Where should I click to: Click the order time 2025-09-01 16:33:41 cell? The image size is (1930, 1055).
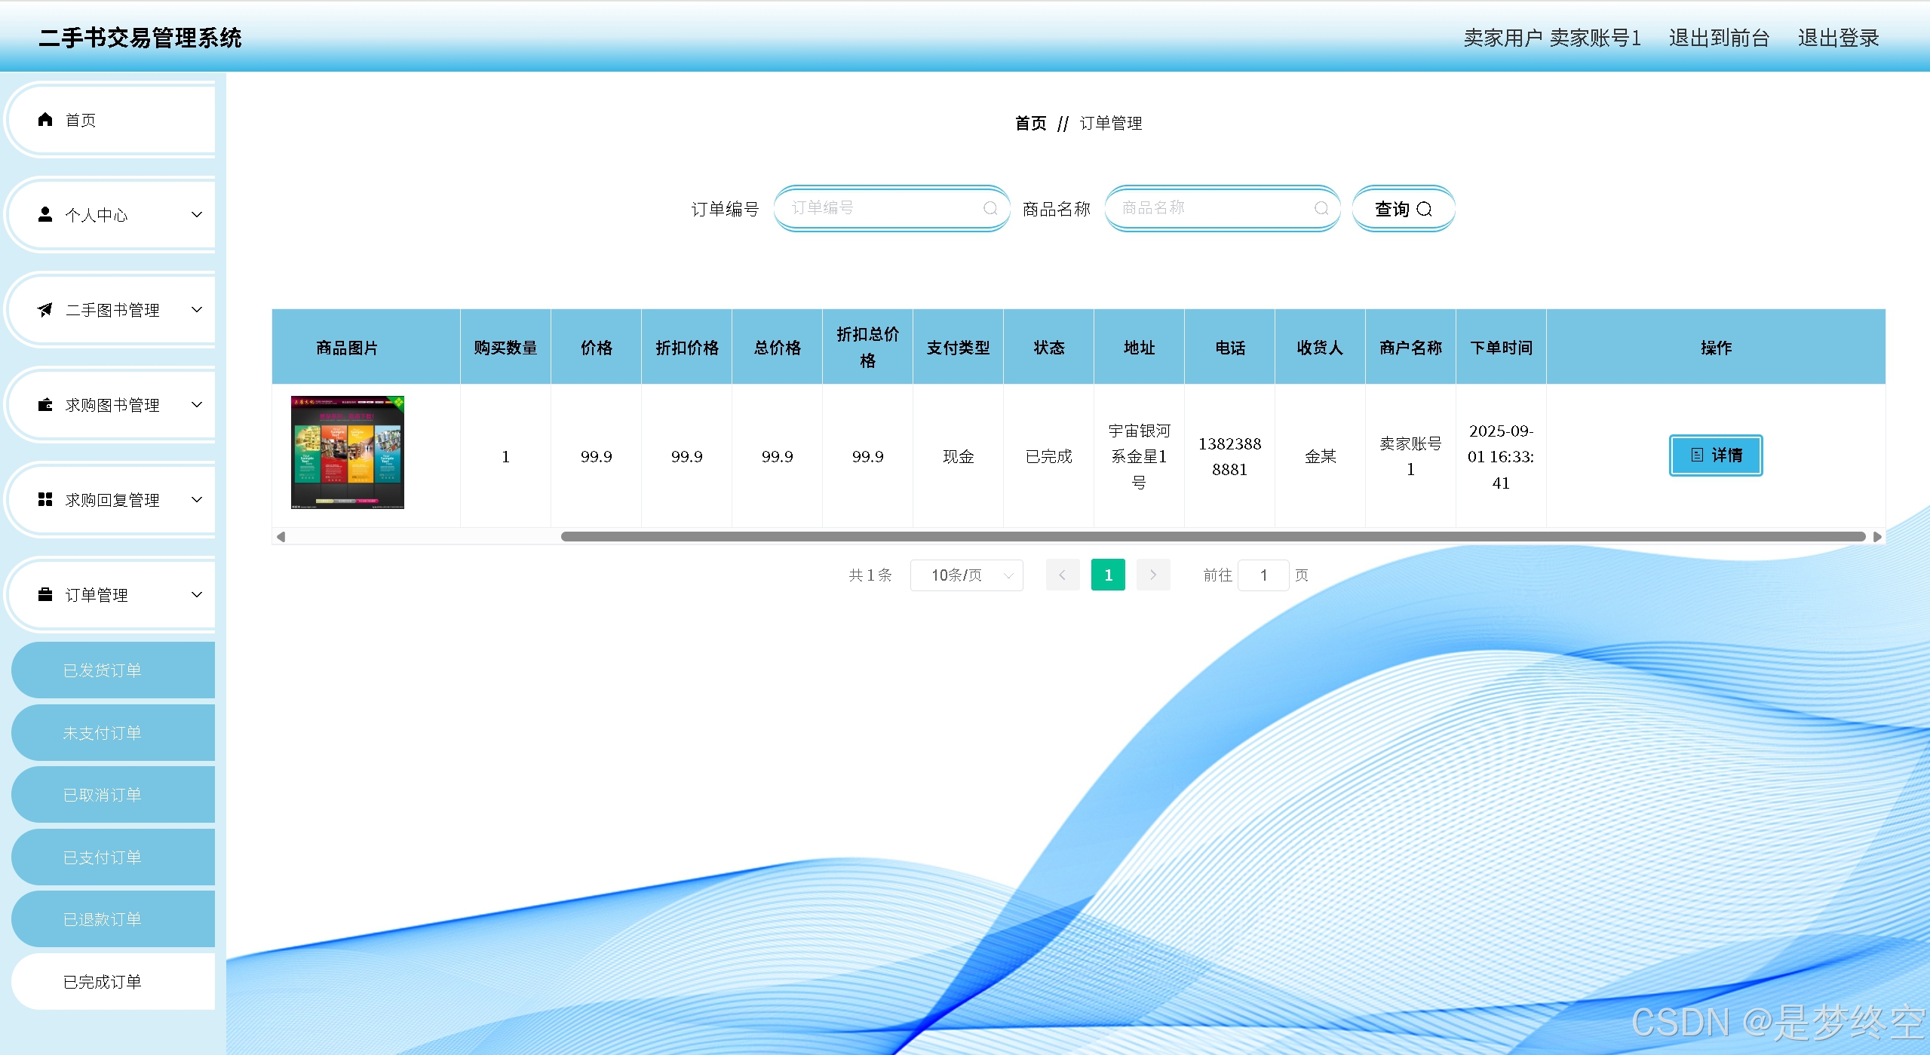(x=1501, y=456)
